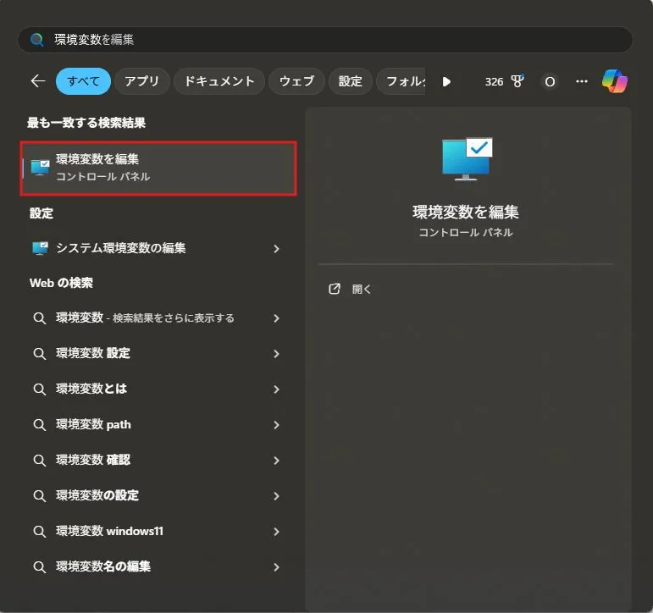Click search icon beside 環境変数 windows11
653x613 pixels.
tap(40, 532)
